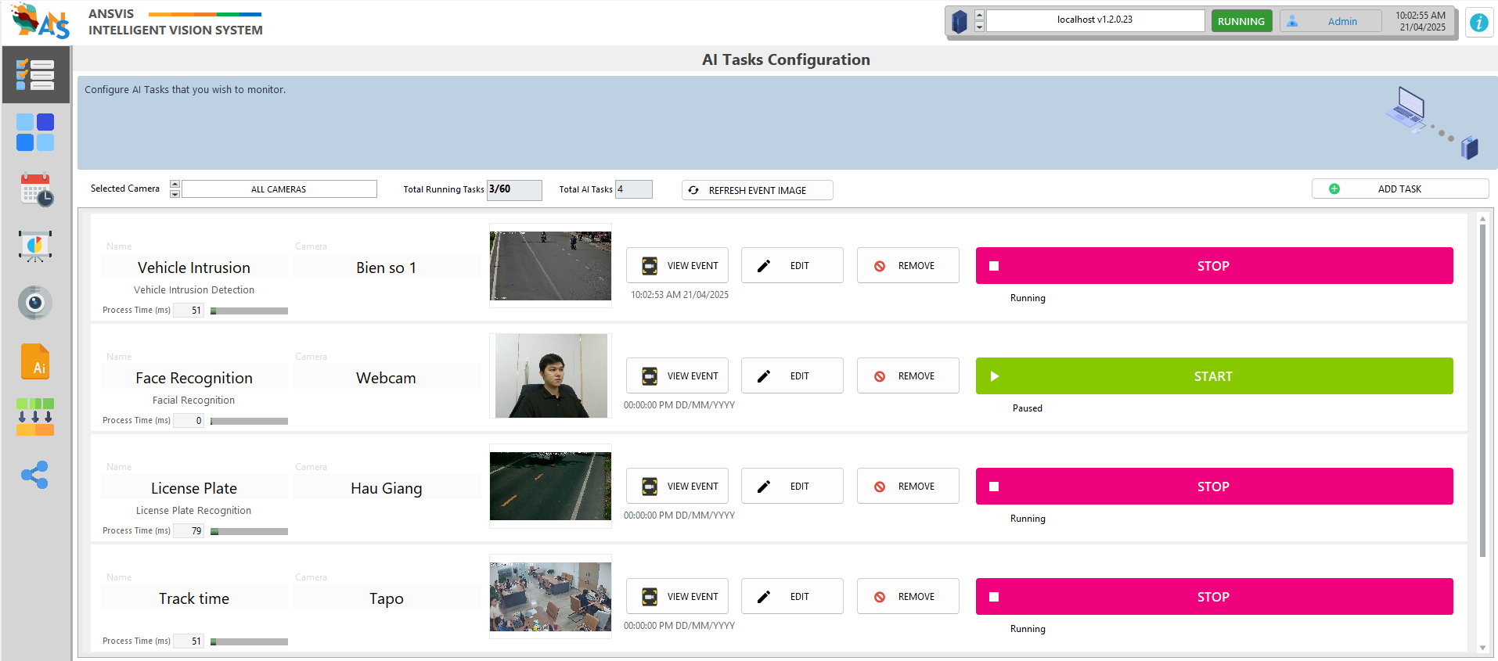
Task: Start the Face Recognition task
Action: tap(1214, 376)
